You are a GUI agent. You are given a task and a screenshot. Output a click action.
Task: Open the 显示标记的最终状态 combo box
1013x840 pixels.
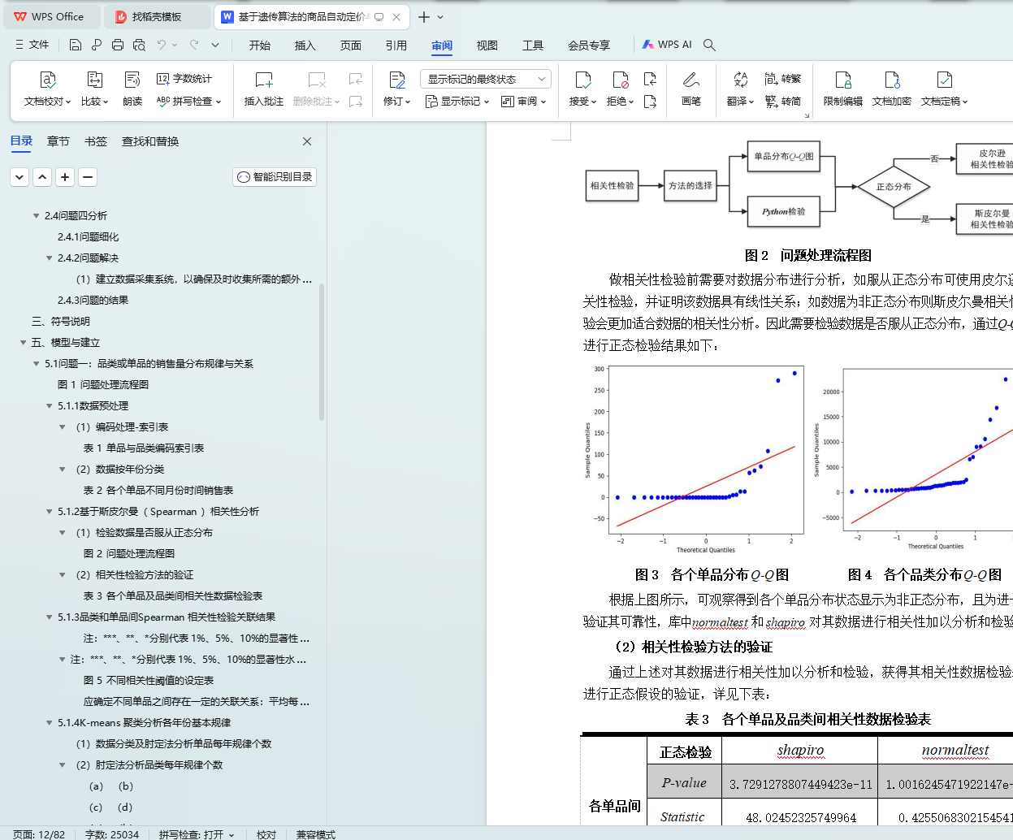coord(486,79)
